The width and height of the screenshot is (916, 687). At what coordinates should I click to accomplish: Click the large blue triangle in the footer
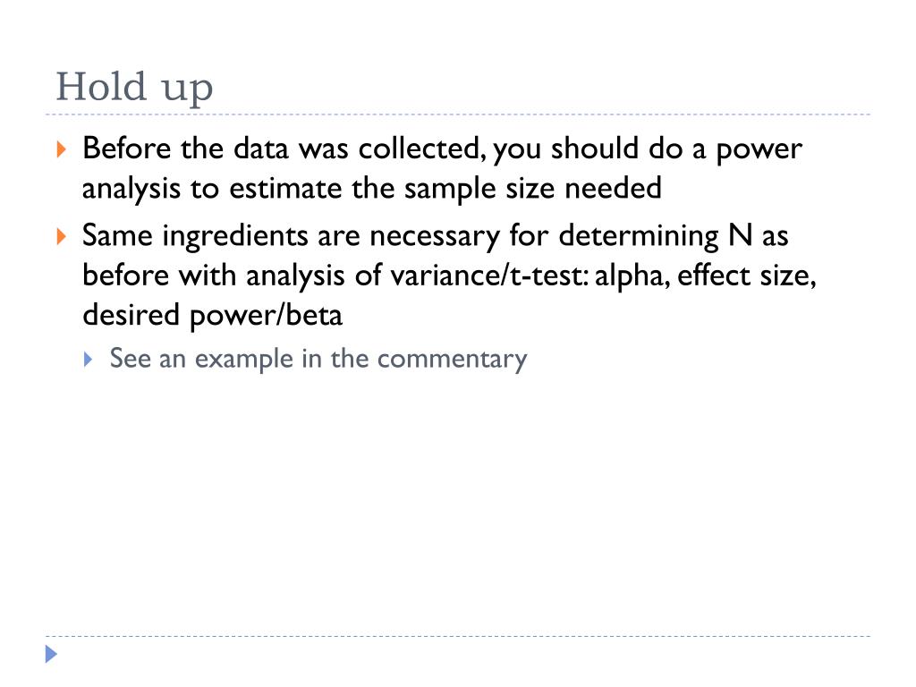click(x=51, y=654)
